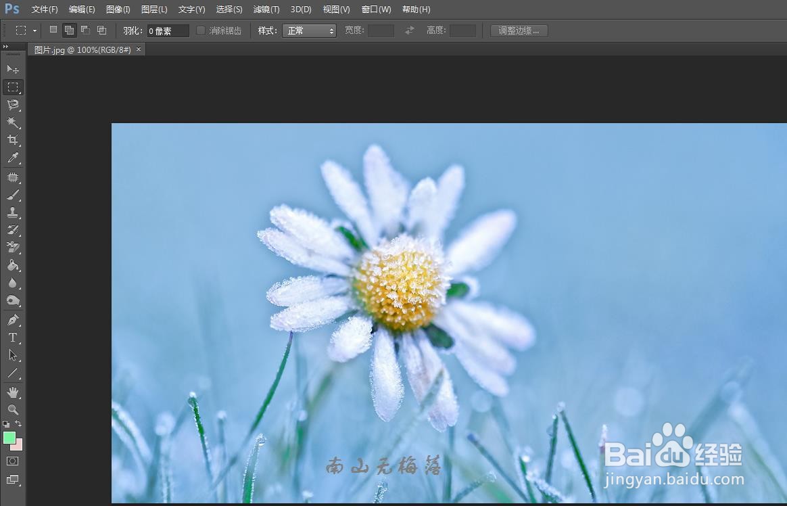Viewport: 787px width, 506px height.
Task: Click the 调整边缘... button
Action: pyautogui.click(x=519, y=30)
